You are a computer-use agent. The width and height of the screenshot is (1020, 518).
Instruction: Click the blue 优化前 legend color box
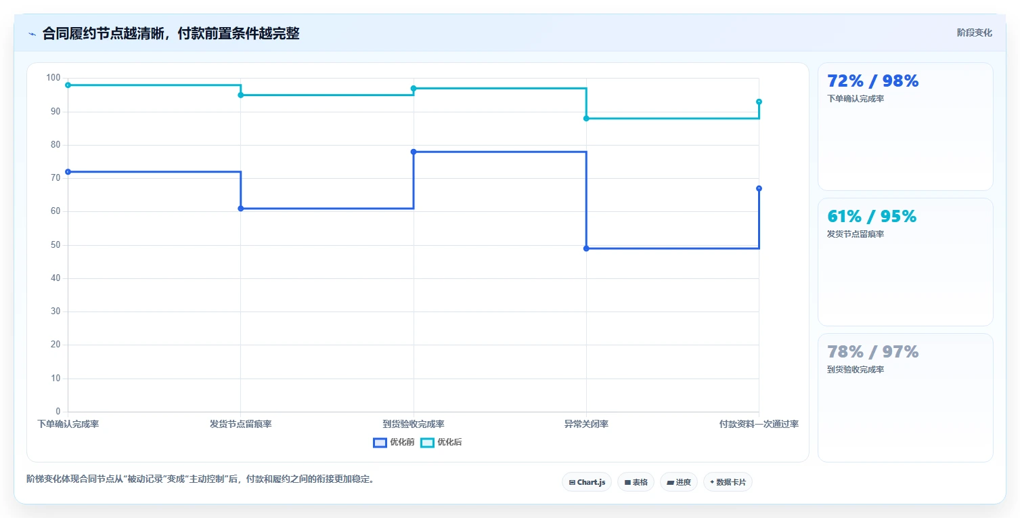(380, 443)
